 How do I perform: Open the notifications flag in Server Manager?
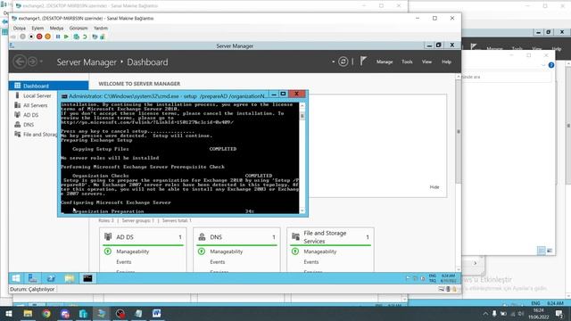363,62
